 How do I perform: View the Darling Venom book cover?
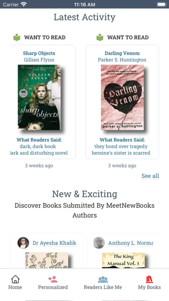click(x=122, y=97)
